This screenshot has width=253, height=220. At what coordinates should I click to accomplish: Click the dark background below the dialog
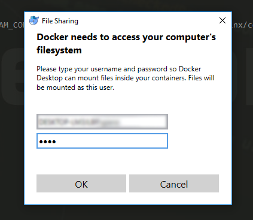point(126,213)
